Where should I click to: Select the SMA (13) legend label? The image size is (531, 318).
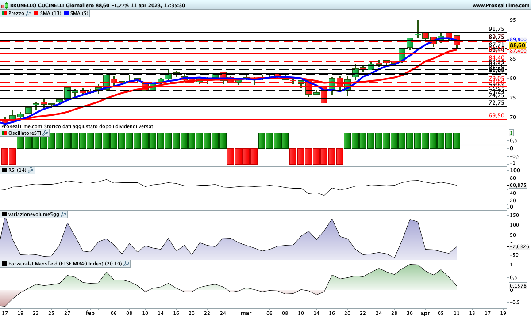(50, 13)
